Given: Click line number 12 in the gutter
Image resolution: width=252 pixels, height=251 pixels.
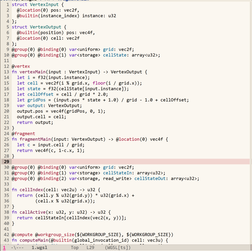Looking at the screenshot, I should tap(7, 66).
